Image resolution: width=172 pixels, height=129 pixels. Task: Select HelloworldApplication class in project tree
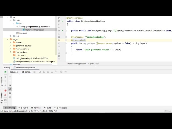tap(34, 30)
